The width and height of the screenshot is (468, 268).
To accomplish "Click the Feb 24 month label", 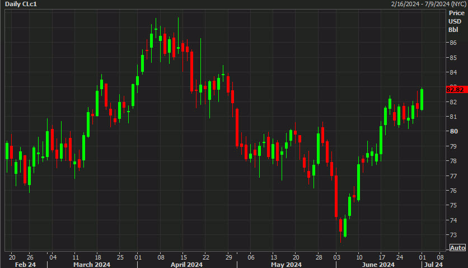I will pyautogui.click(x=25, y=265).
